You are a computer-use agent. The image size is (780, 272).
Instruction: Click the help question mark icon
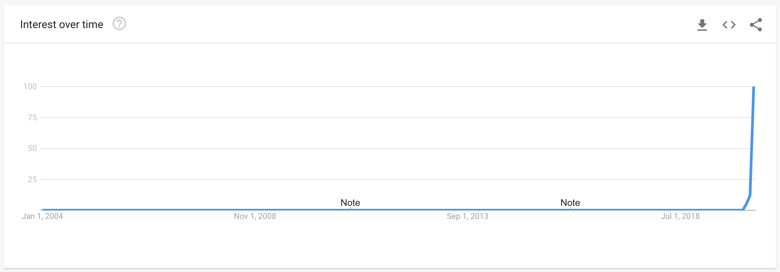point(119,24)
